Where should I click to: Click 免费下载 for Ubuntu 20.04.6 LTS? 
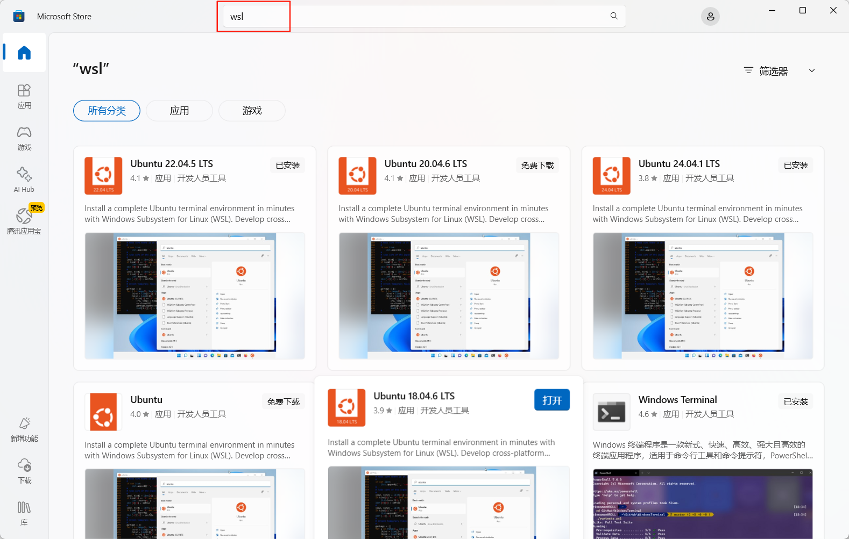pos(537,166)
